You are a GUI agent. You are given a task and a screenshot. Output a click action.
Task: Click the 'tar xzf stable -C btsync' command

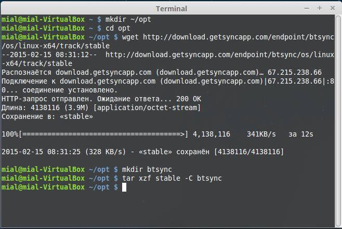[x=172, y=178]
